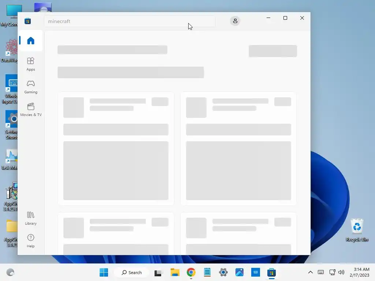This screenshot has width=375, height=281.
Task: Maximize the Microsoft Store window
Action: pos(285,18)
